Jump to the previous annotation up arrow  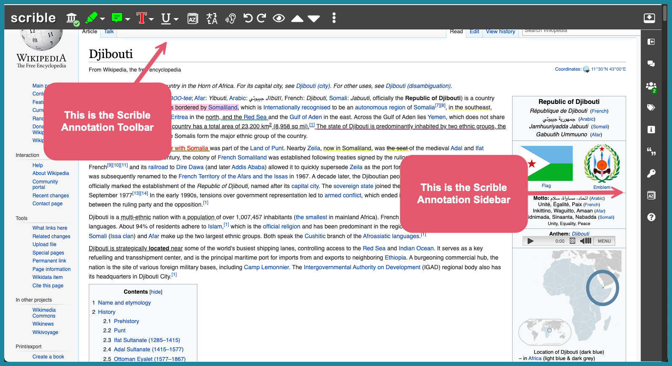(297, 18)
